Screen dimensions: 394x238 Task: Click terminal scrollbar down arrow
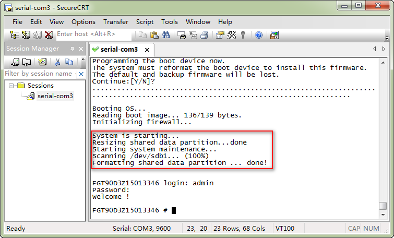(x=383, y=215)
